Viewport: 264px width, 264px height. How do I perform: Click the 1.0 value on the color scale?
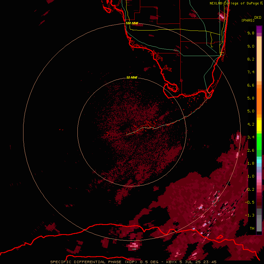point(251,176)
